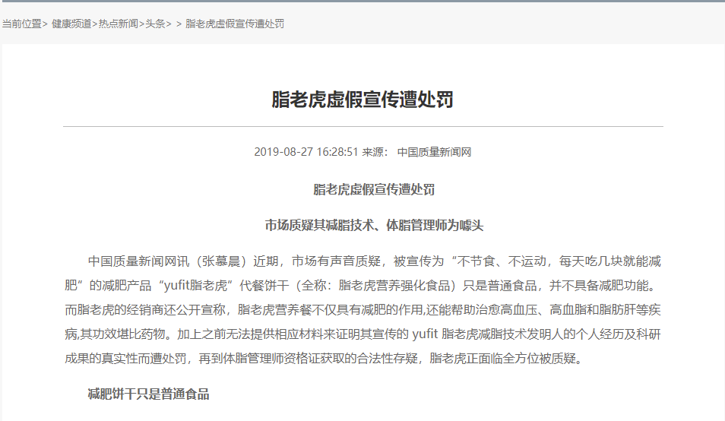Click the 当前位置 breadcrumb label

coord(22,24)
